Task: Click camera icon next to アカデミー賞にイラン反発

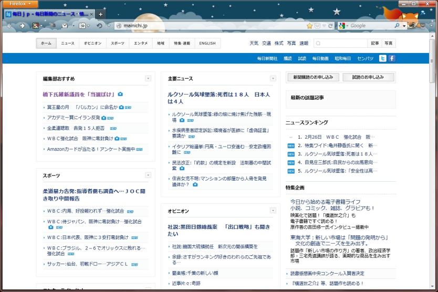Action: 103,118
